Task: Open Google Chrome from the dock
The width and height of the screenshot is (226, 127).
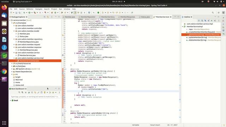Action: [x=4, y=71]
